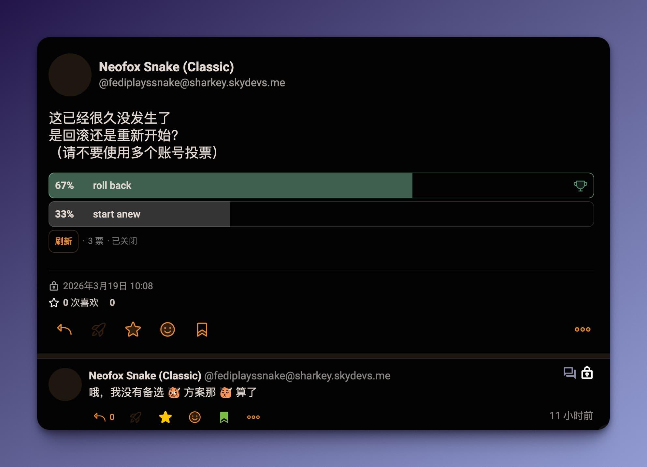Click the 0 次喜欢 likes count
Image resolution: width=647 pixels, height=467 pixels.
80,303
